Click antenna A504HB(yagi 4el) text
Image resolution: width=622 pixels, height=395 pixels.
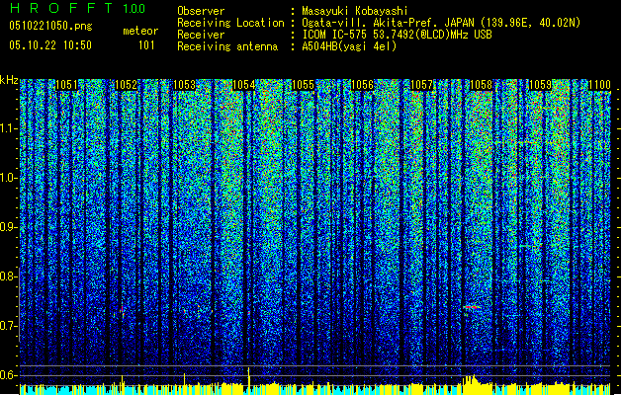tap(349, 46)
